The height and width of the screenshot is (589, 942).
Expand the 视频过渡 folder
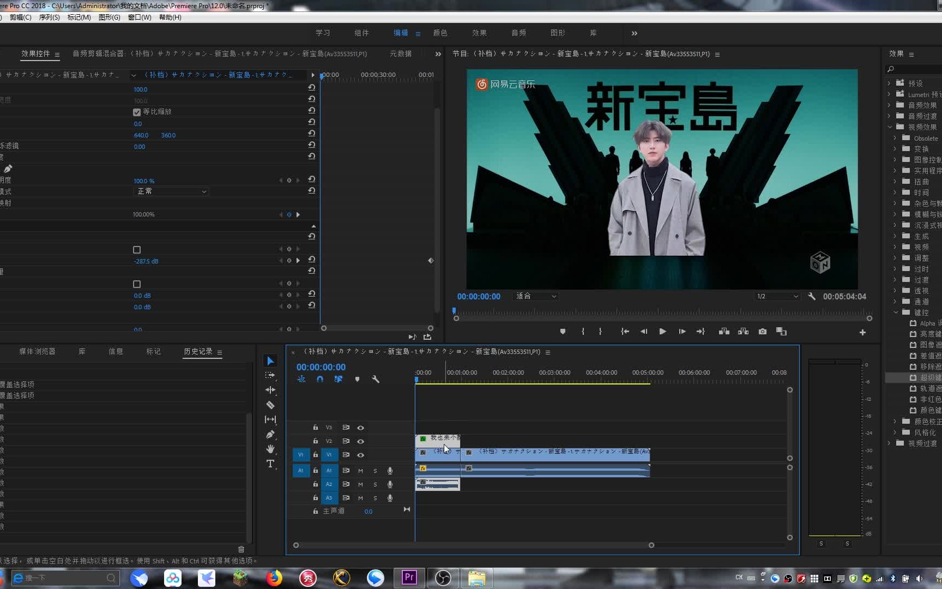tap(889, 443)
